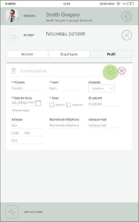
Task: Open the Ethnicité Inconnu dropdown
Action: [x=102, y=88]
